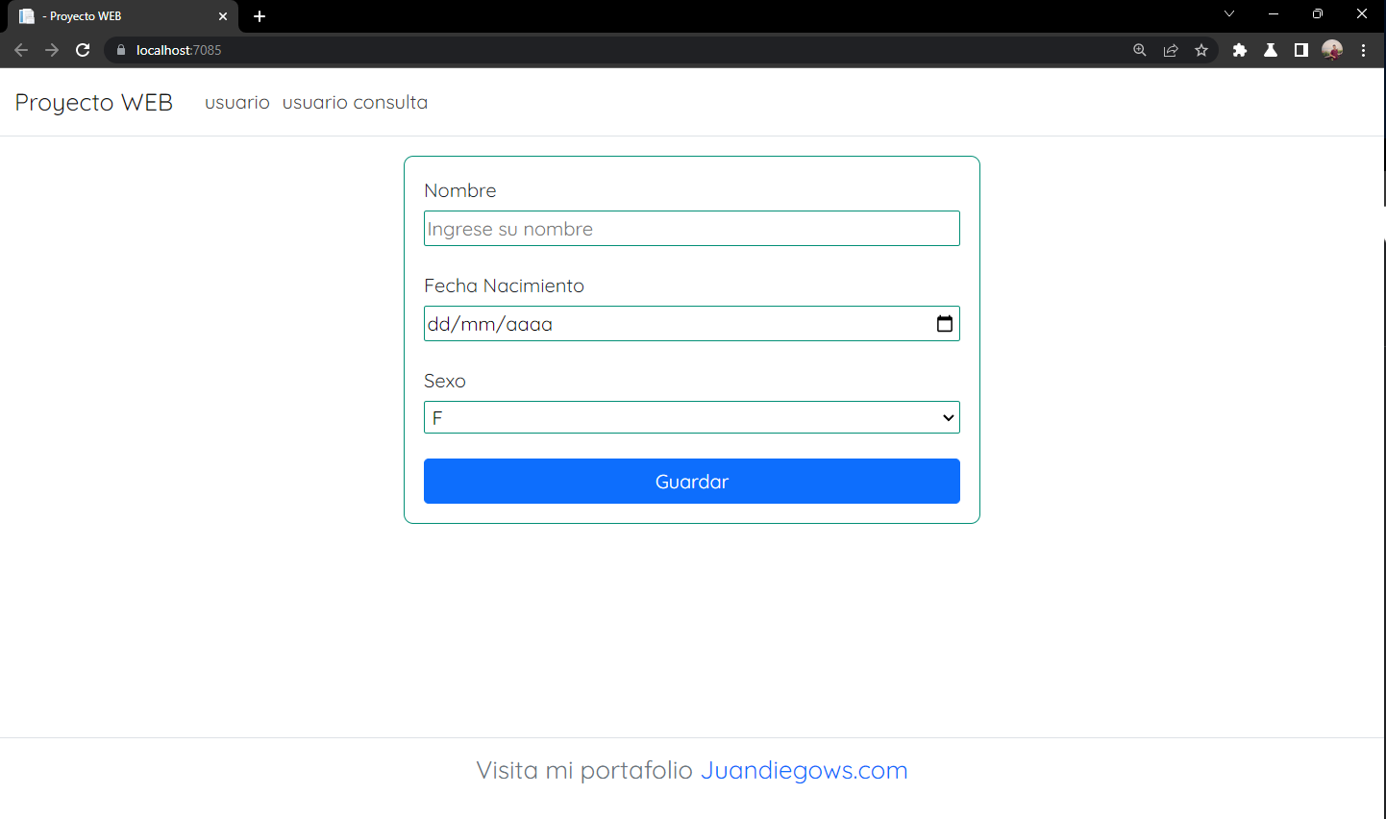Open the share options in the address bar

coord(1171,49)
